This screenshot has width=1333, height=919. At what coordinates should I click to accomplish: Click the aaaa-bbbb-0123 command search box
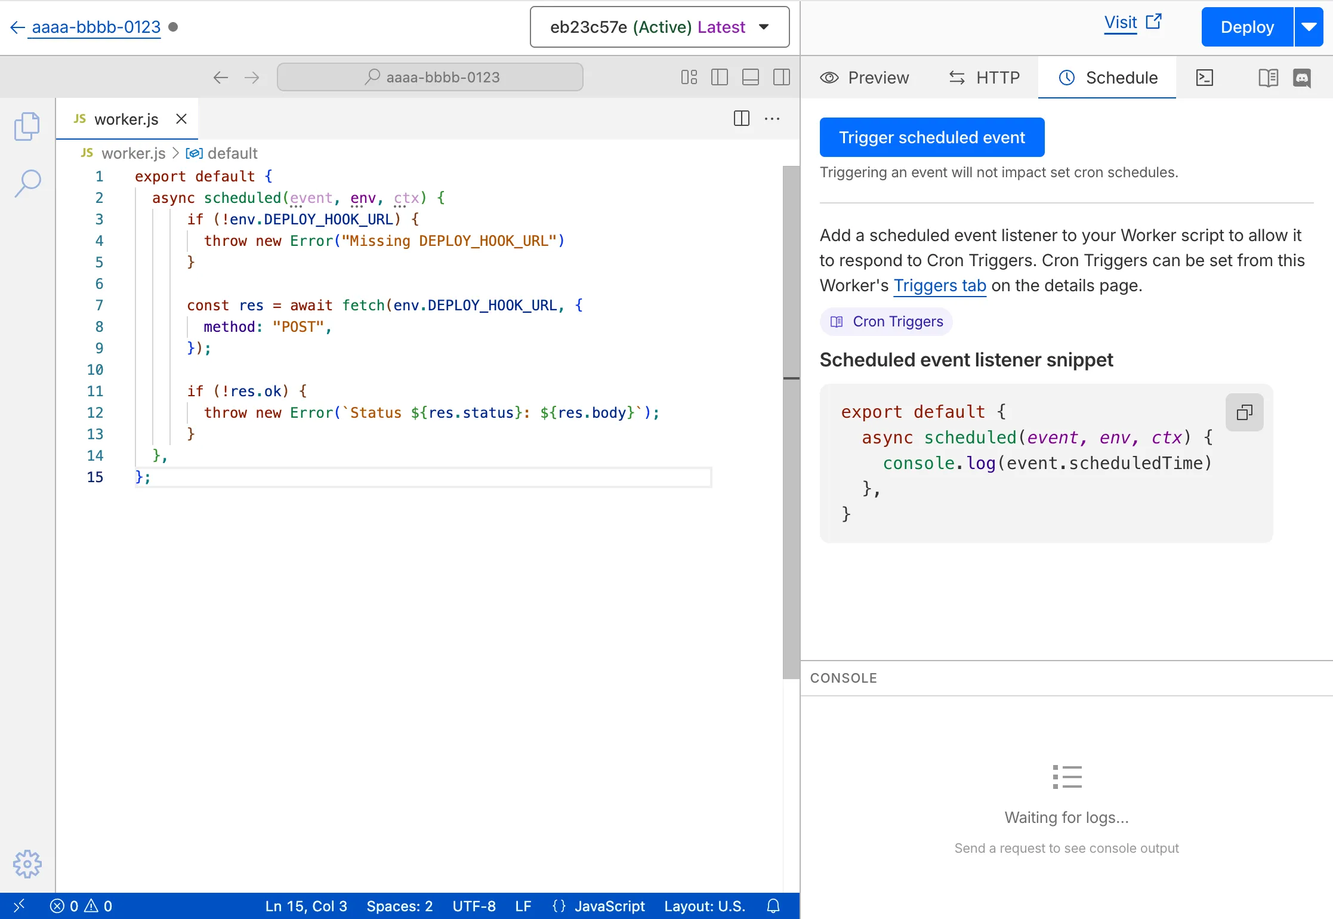pos(430,77)
